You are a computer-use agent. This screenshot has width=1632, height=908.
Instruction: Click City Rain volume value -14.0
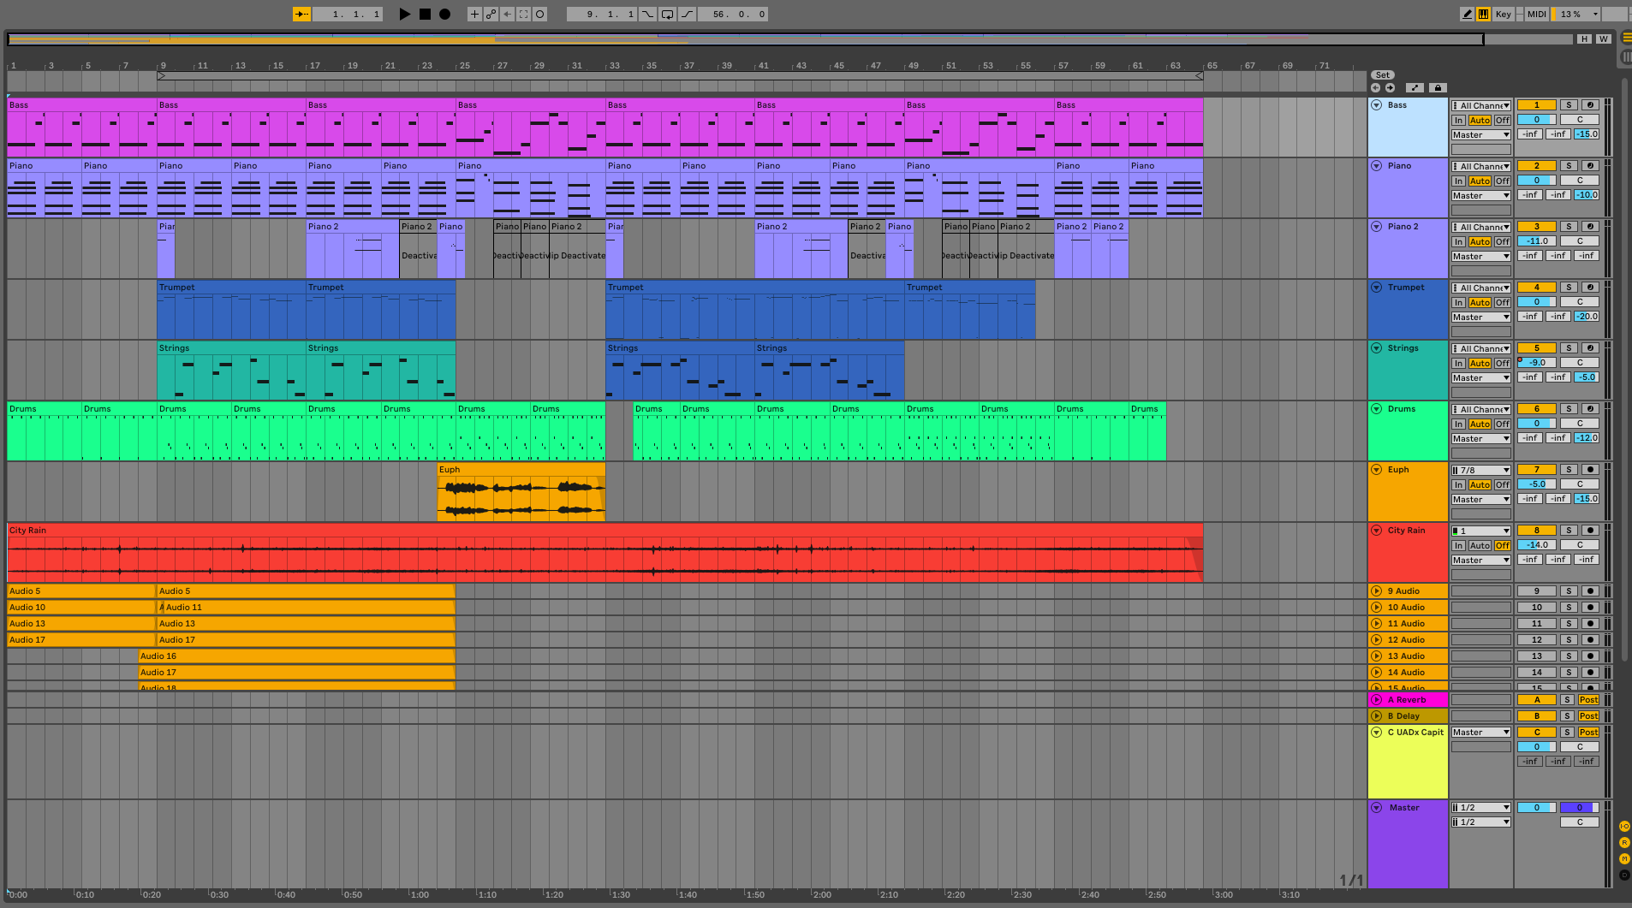(x=1537, y=544)
